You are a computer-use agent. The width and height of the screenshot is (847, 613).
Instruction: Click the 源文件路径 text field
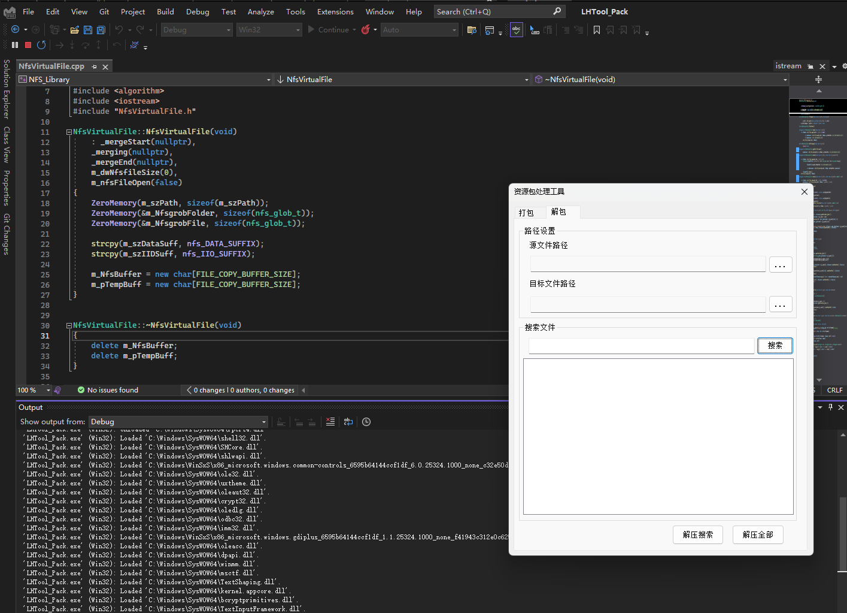coord(648,264)
